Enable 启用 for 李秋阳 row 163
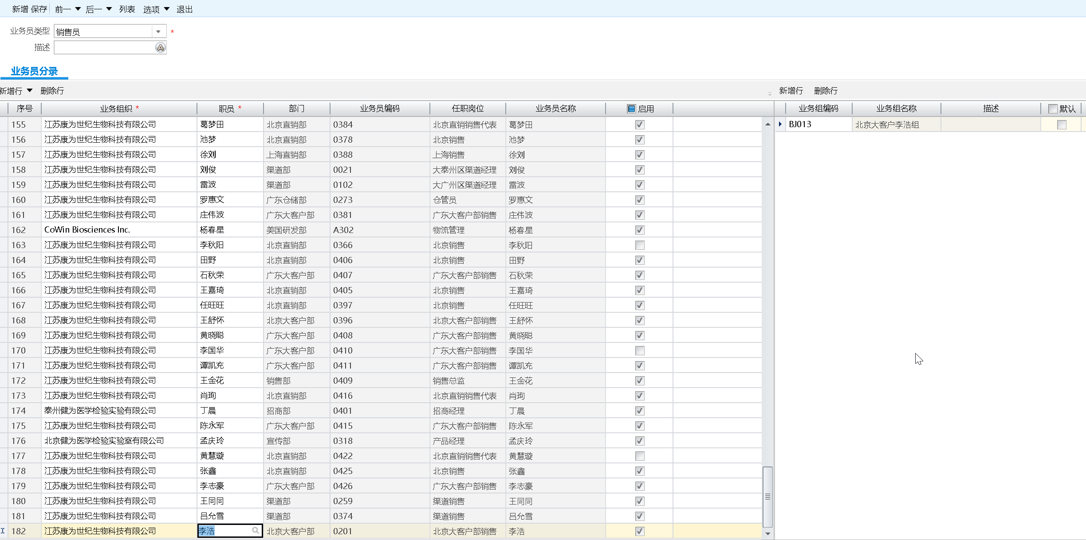Image resolution: width=1086 pixels, height=540 pixels. (x=639, y=245)
